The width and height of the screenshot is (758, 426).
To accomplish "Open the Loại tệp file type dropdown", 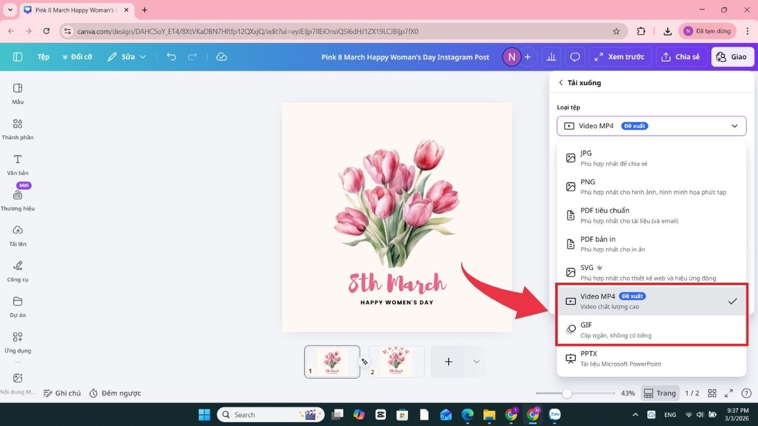I will point(651,126).
